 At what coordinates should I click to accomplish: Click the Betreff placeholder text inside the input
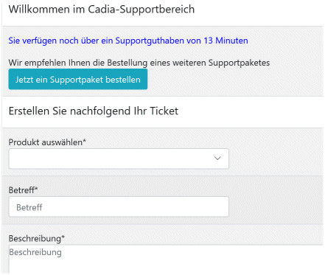29,207
